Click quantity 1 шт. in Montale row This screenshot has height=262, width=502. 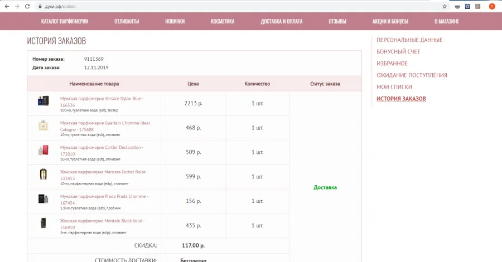pyautogui.click(x=257, y=226)
